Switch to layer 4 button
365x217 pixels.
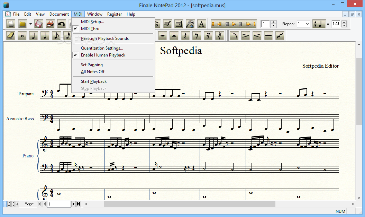[x=17, y=204]
